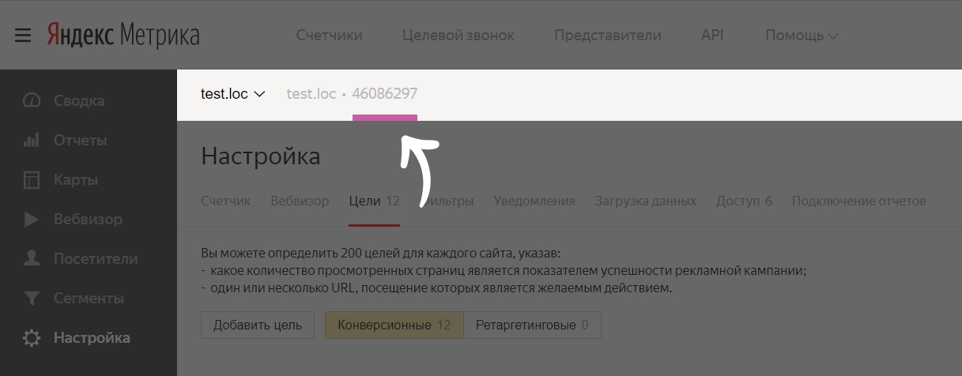Viewport: 962px width, 376px height.
Task: Click the Сегменты funnel icon
Action: [x=32, y=299]
